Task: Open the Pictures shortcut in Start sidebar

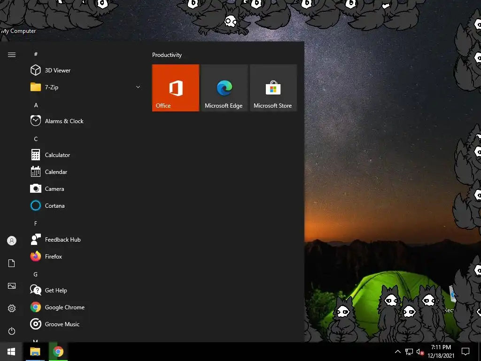Action: pos(12,286)
